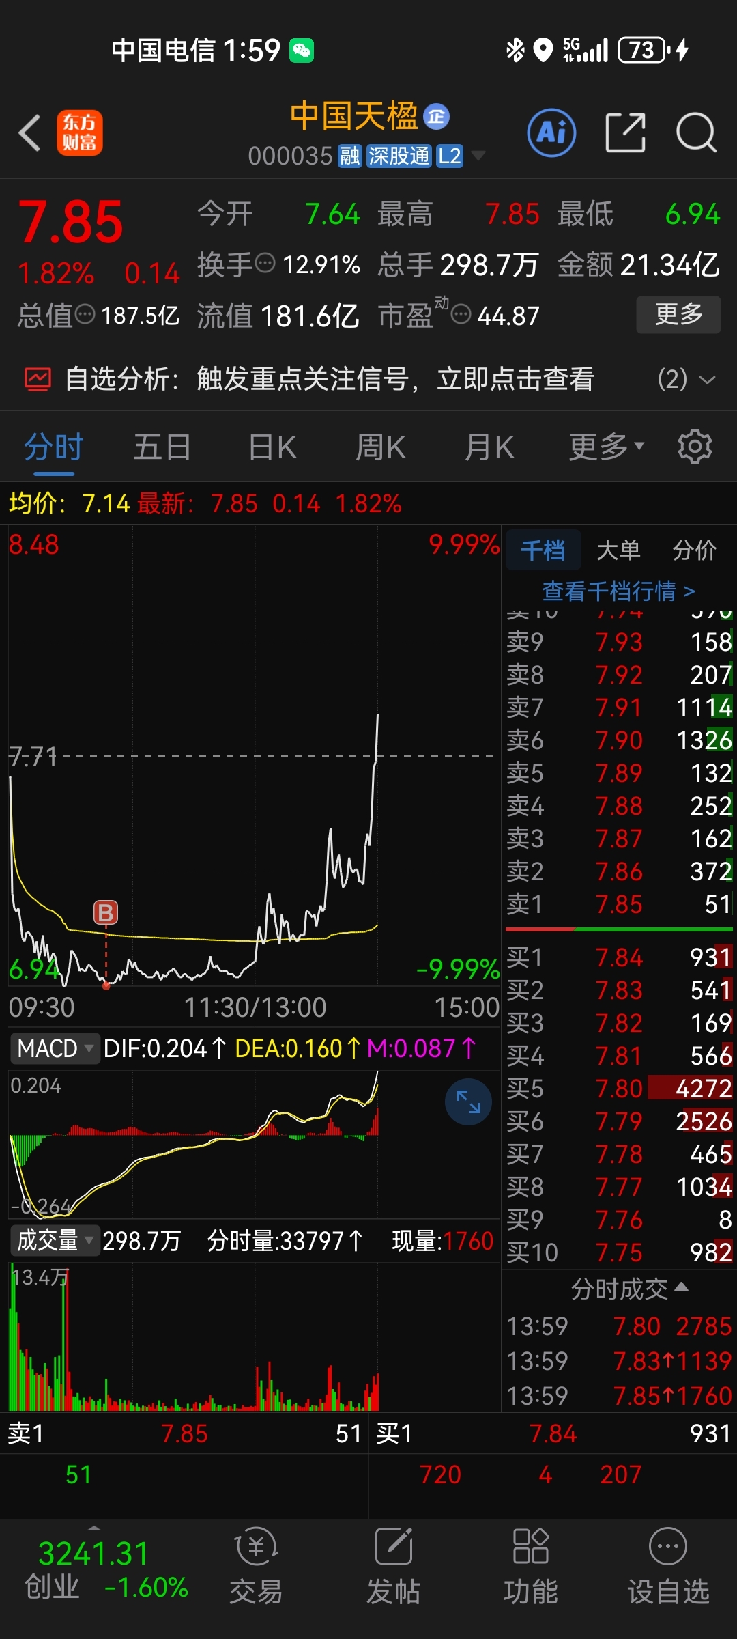The width and height of the screenshot is (737, 1639).
Task: Tap WeChat status bar notification icon
Action: pos(302,51)
